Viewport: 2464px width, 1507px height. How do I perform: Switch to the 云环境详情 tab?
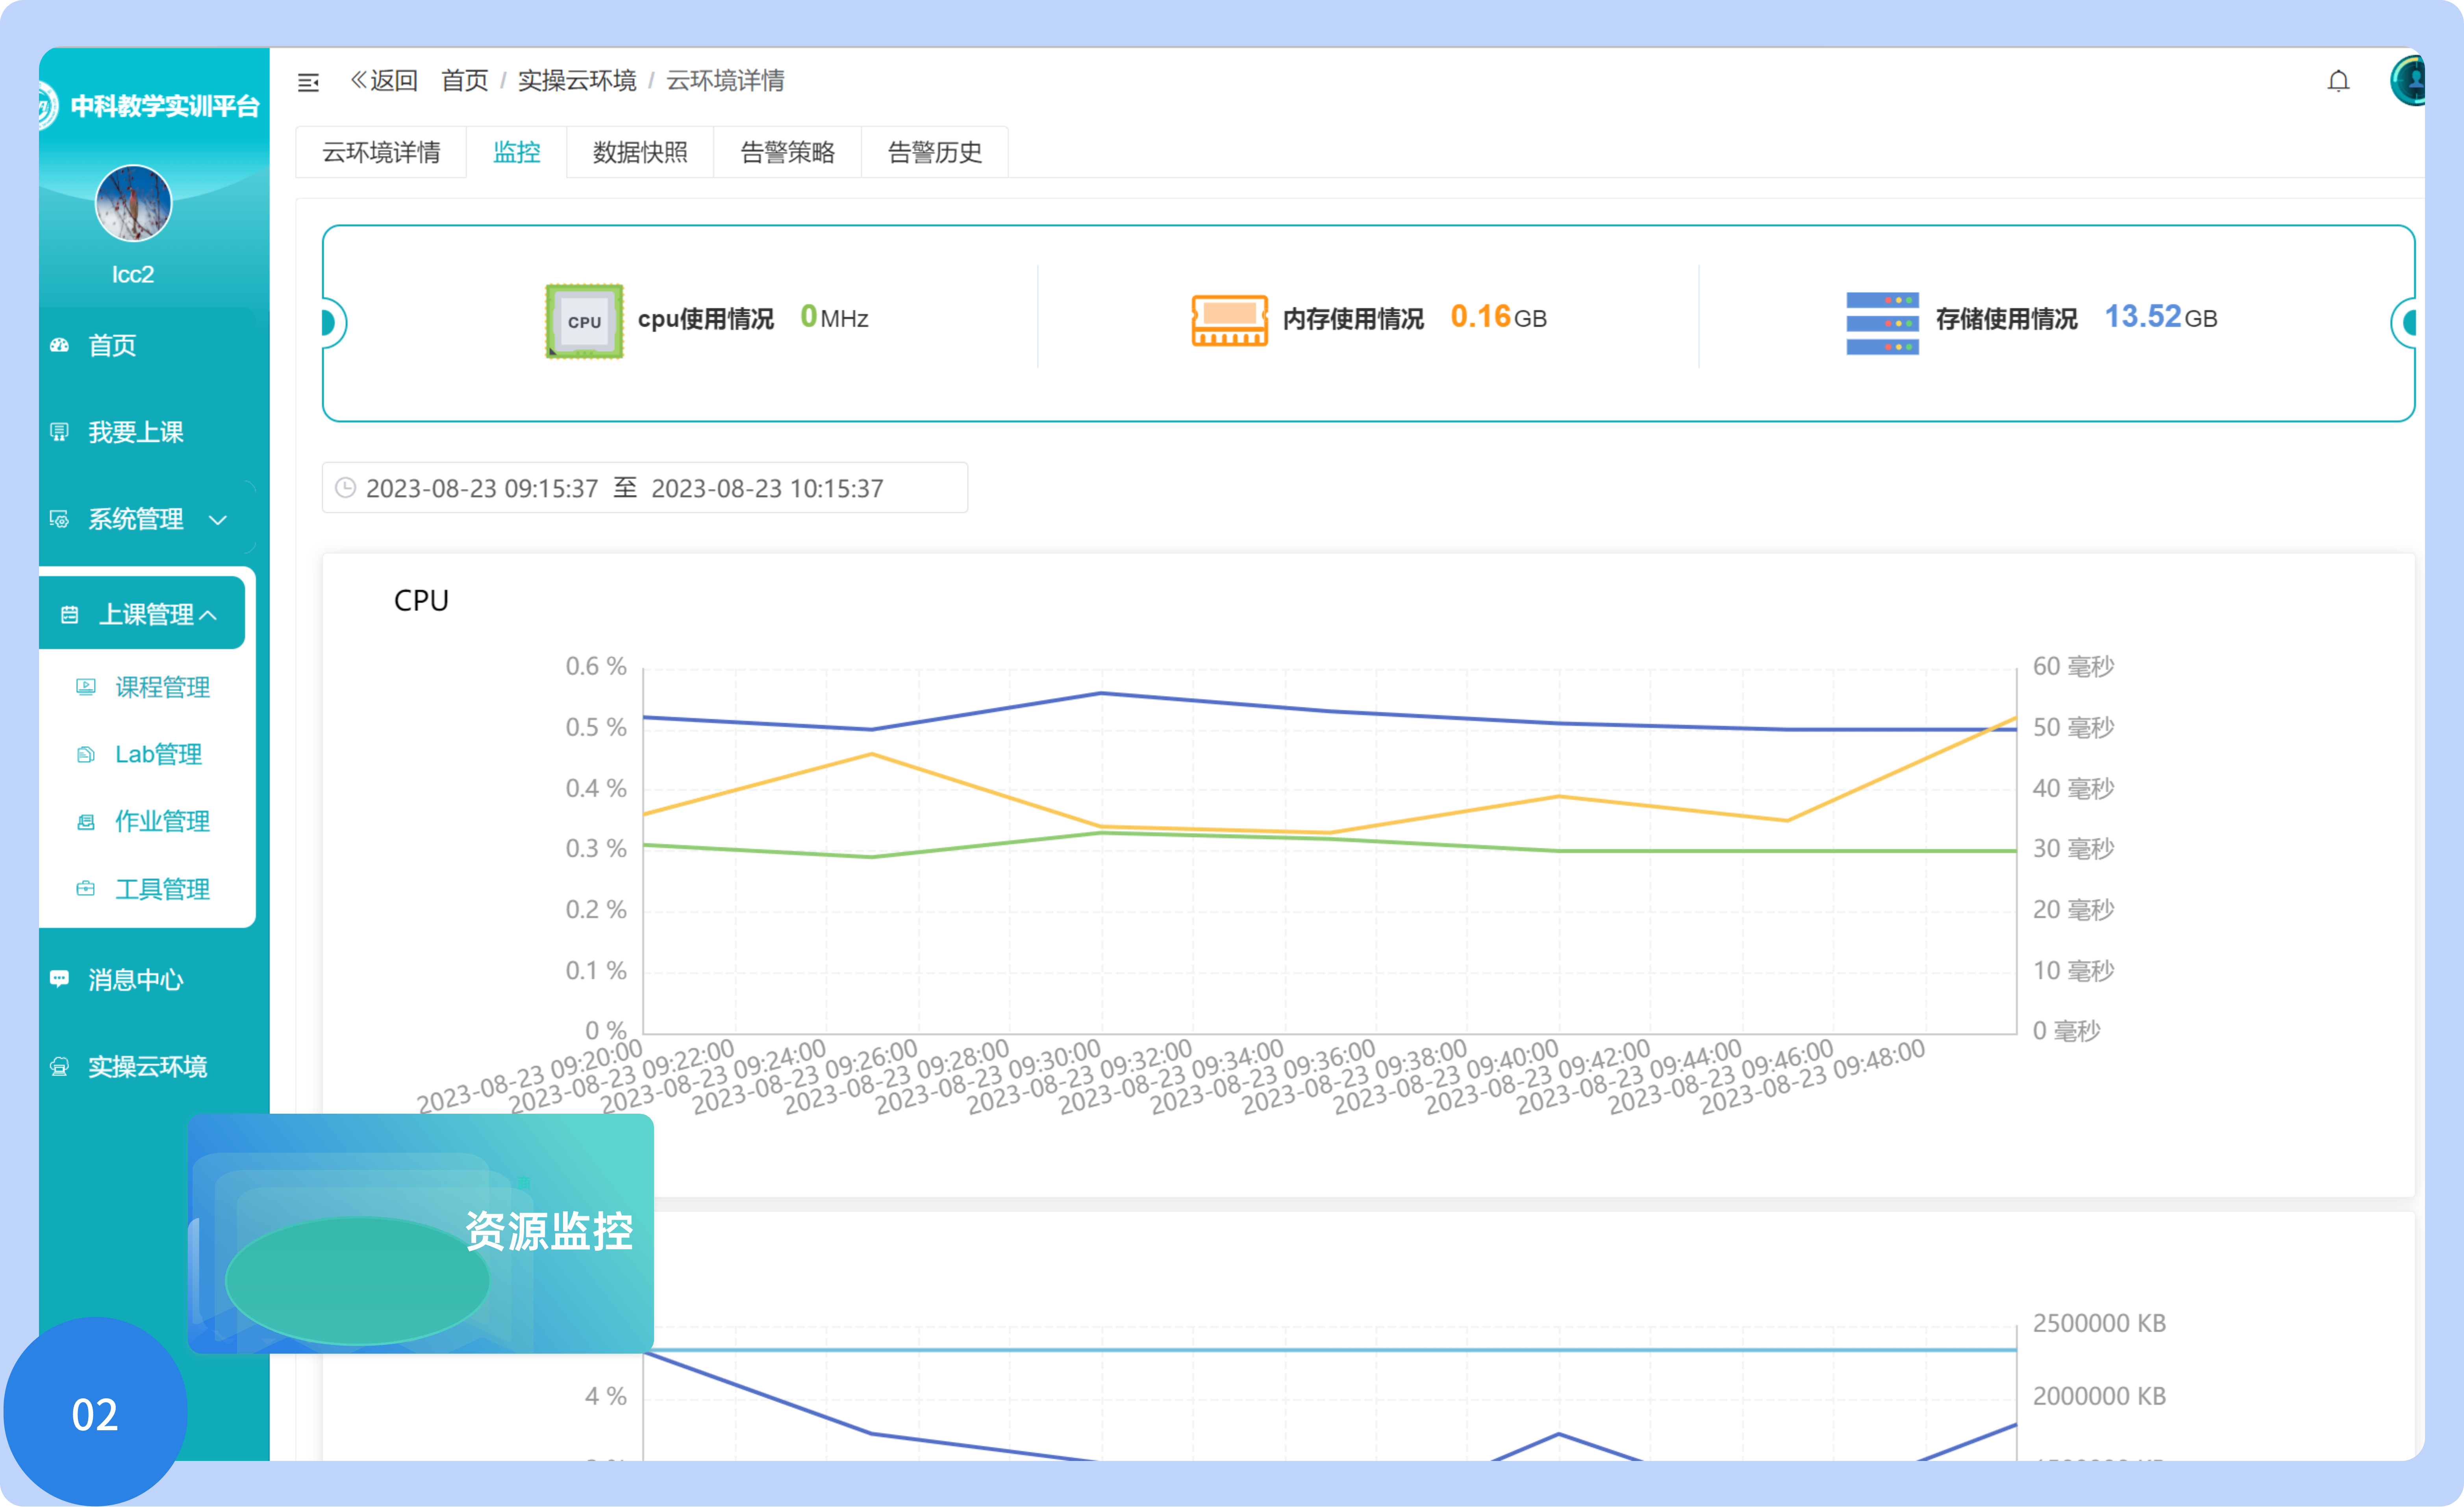pos(381,152)
